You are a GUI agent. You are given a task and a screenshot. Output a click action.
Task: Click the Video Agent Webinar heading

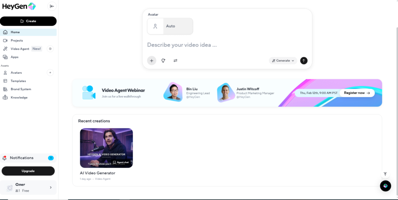(123, 90)
